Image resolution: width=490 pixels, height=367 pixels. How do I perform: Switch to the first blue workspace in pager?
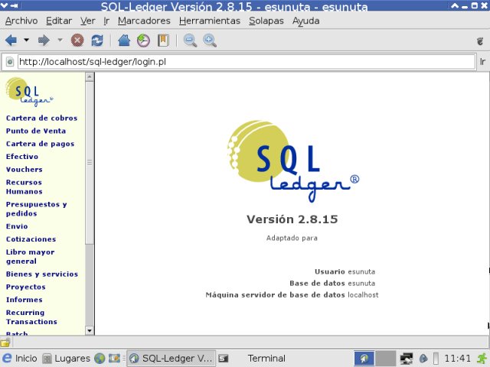(x=364, y=359)
